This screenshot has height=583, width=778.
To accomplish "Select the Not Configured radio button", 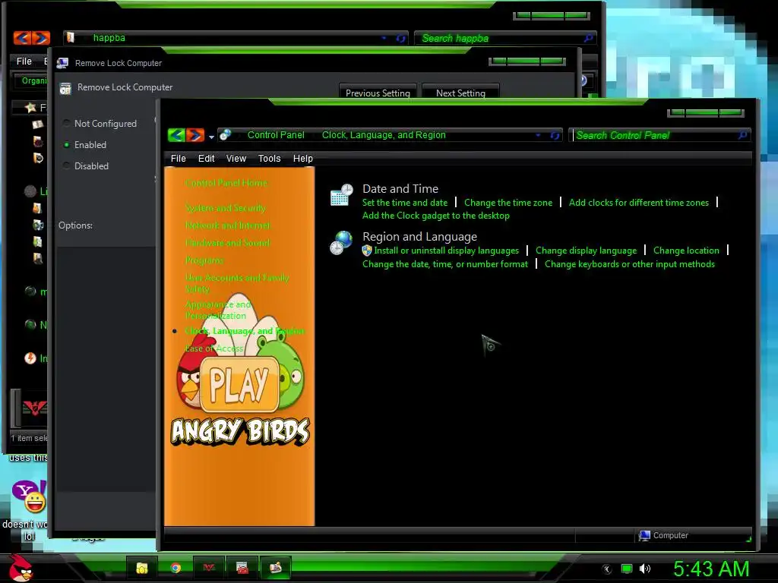I will (67, 124).
